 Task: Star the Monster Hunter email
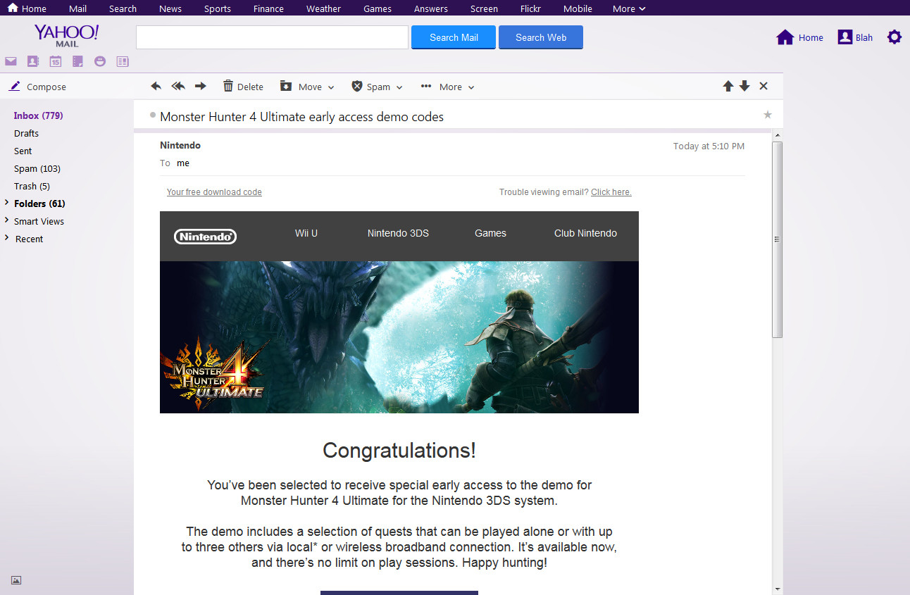(x=768, y=115)
